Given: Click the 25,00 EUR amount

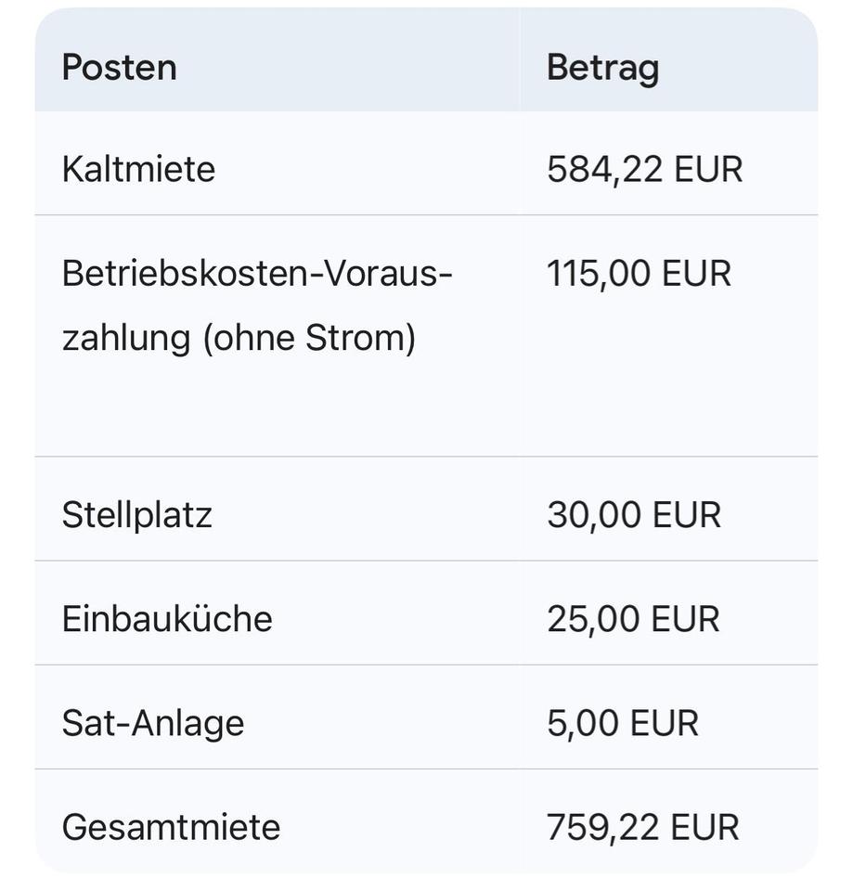Looking at the screenshot, I should click(633, 619).
